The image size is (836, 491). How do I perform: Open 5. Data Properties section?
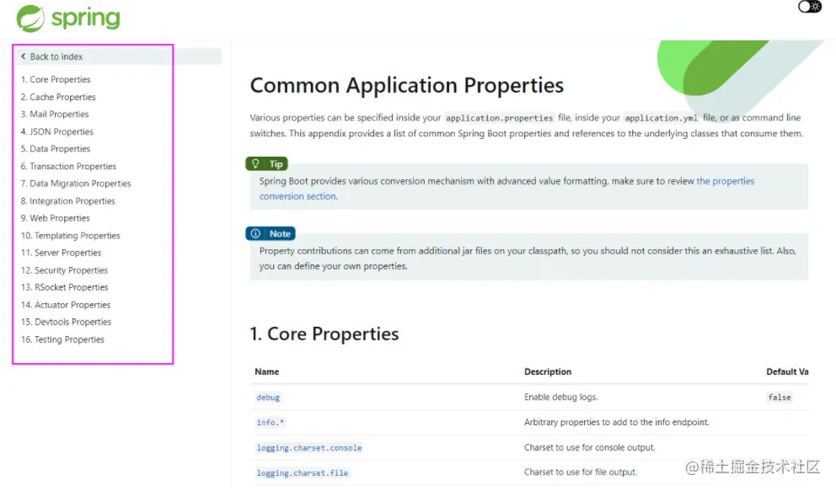[56, 148]
